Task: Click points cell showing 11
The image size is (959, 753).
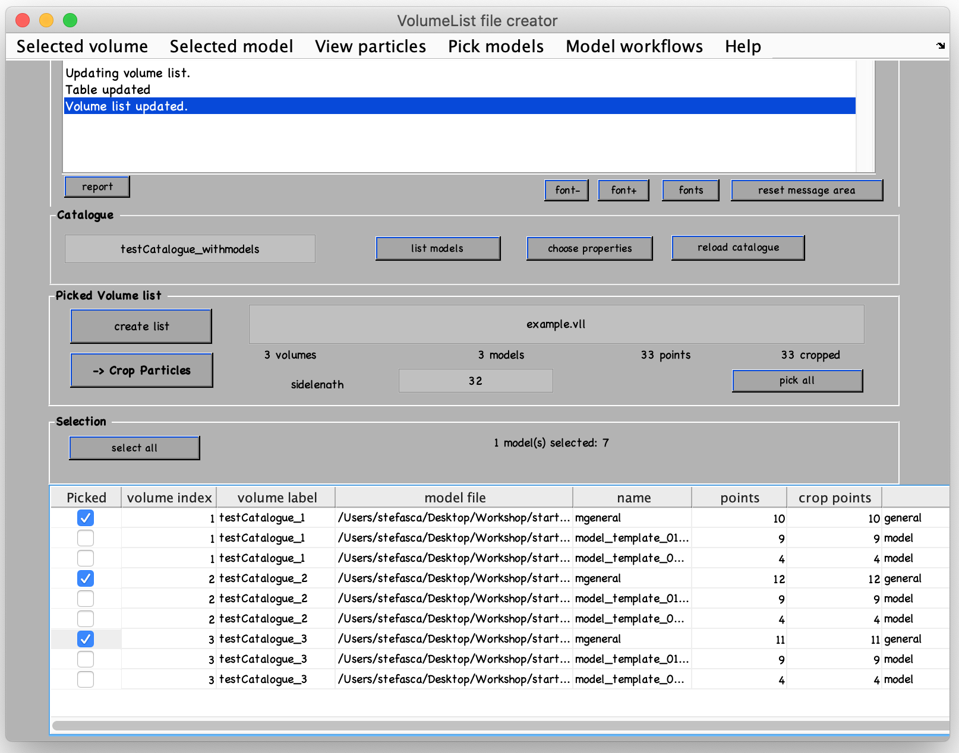Action: 740,639
